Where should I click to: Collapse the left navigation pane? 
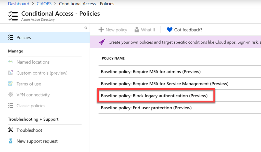click(x=86, y=28)
